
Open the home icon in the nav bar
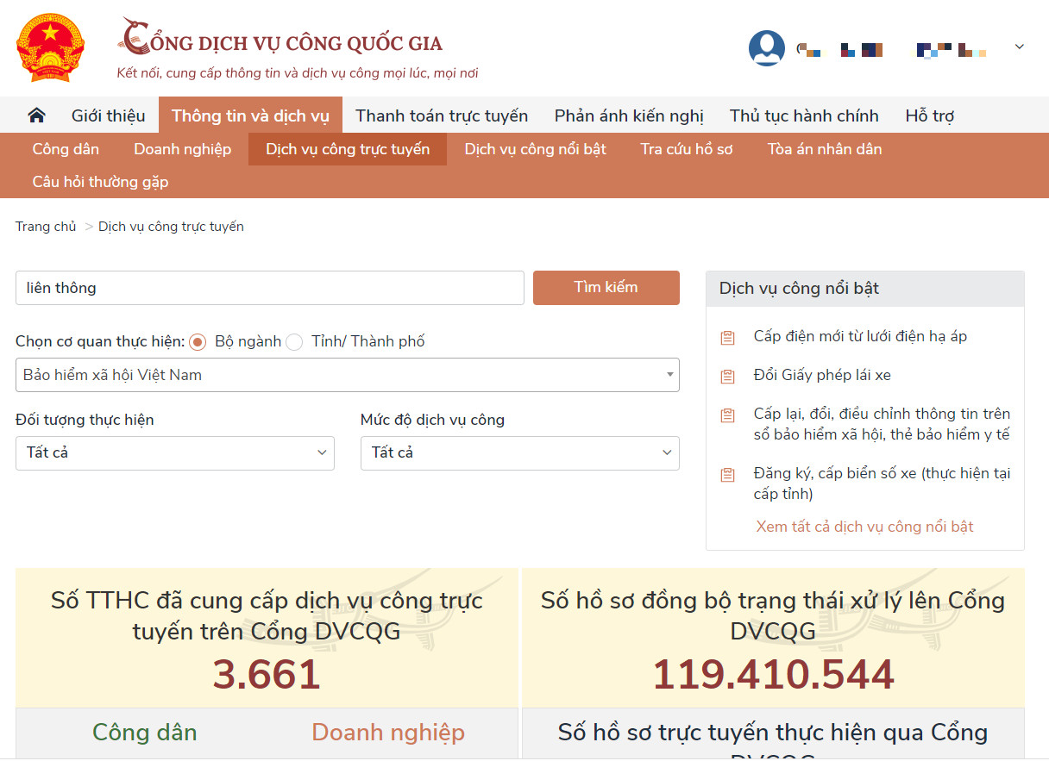(36, 115)
